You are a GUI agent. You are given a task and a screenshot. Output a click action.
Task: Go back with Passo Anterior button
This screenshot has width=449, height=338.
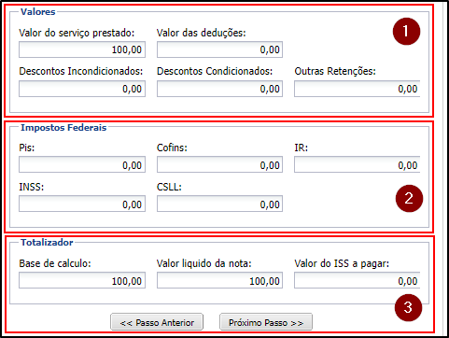[157, 322]
